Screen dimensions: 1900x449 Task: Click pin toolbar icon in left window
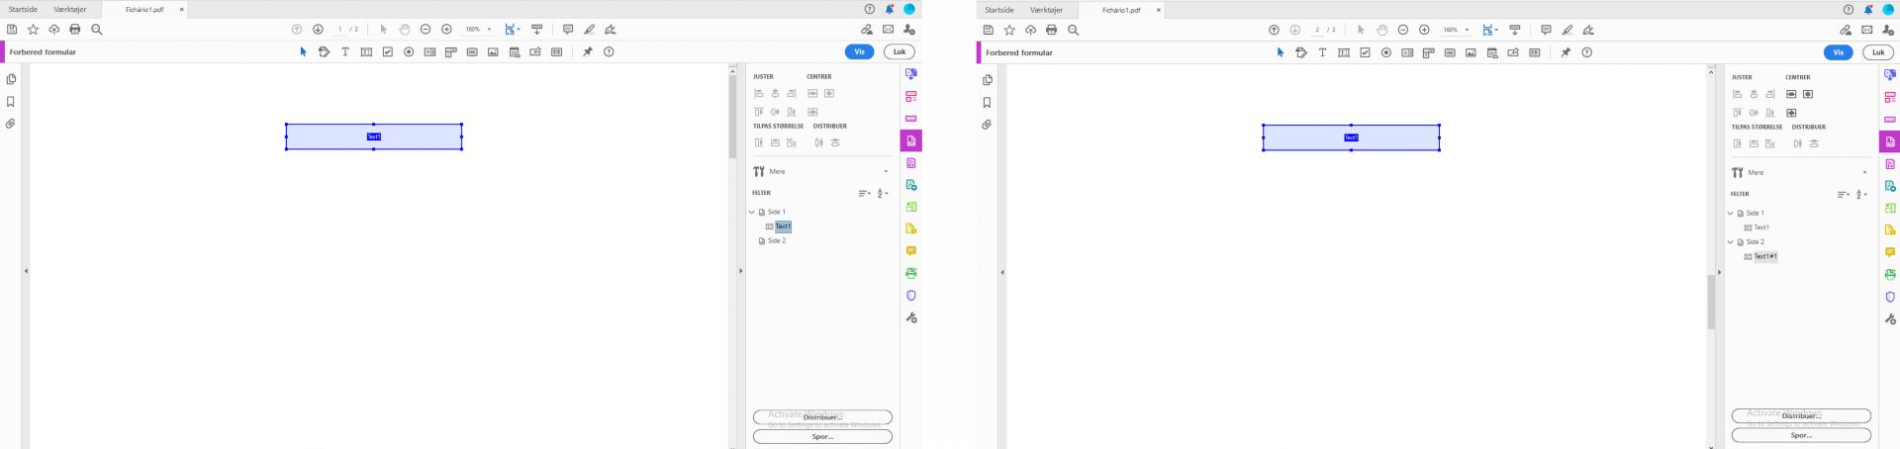587,52
